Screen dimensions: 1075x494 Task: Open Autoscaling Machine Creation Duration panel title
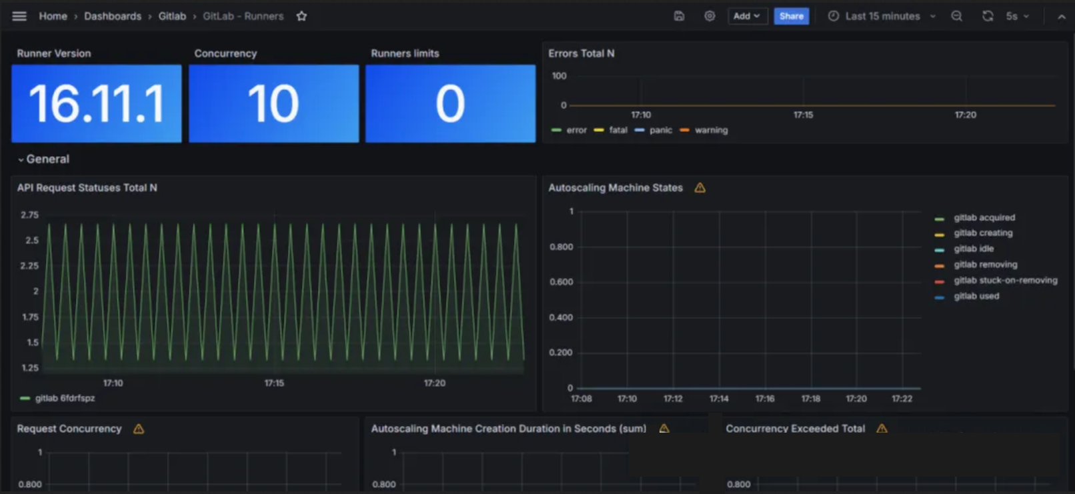point(509,429)
